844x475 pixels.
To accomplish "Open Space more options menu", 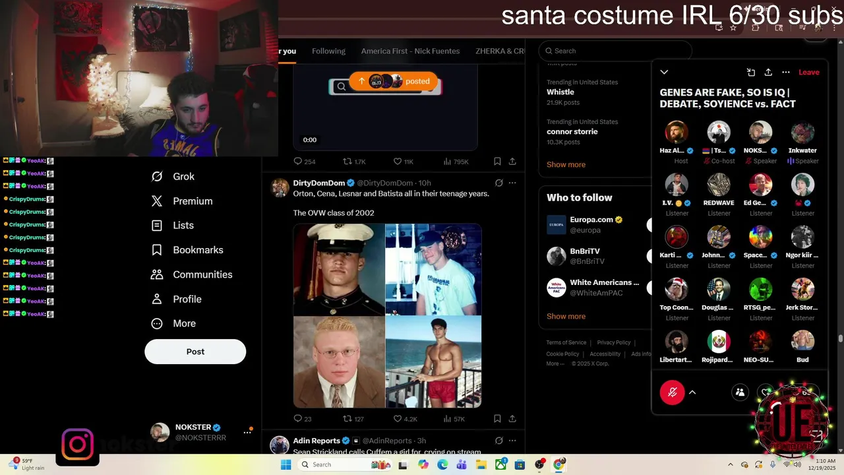I will (x=785, y=73).
